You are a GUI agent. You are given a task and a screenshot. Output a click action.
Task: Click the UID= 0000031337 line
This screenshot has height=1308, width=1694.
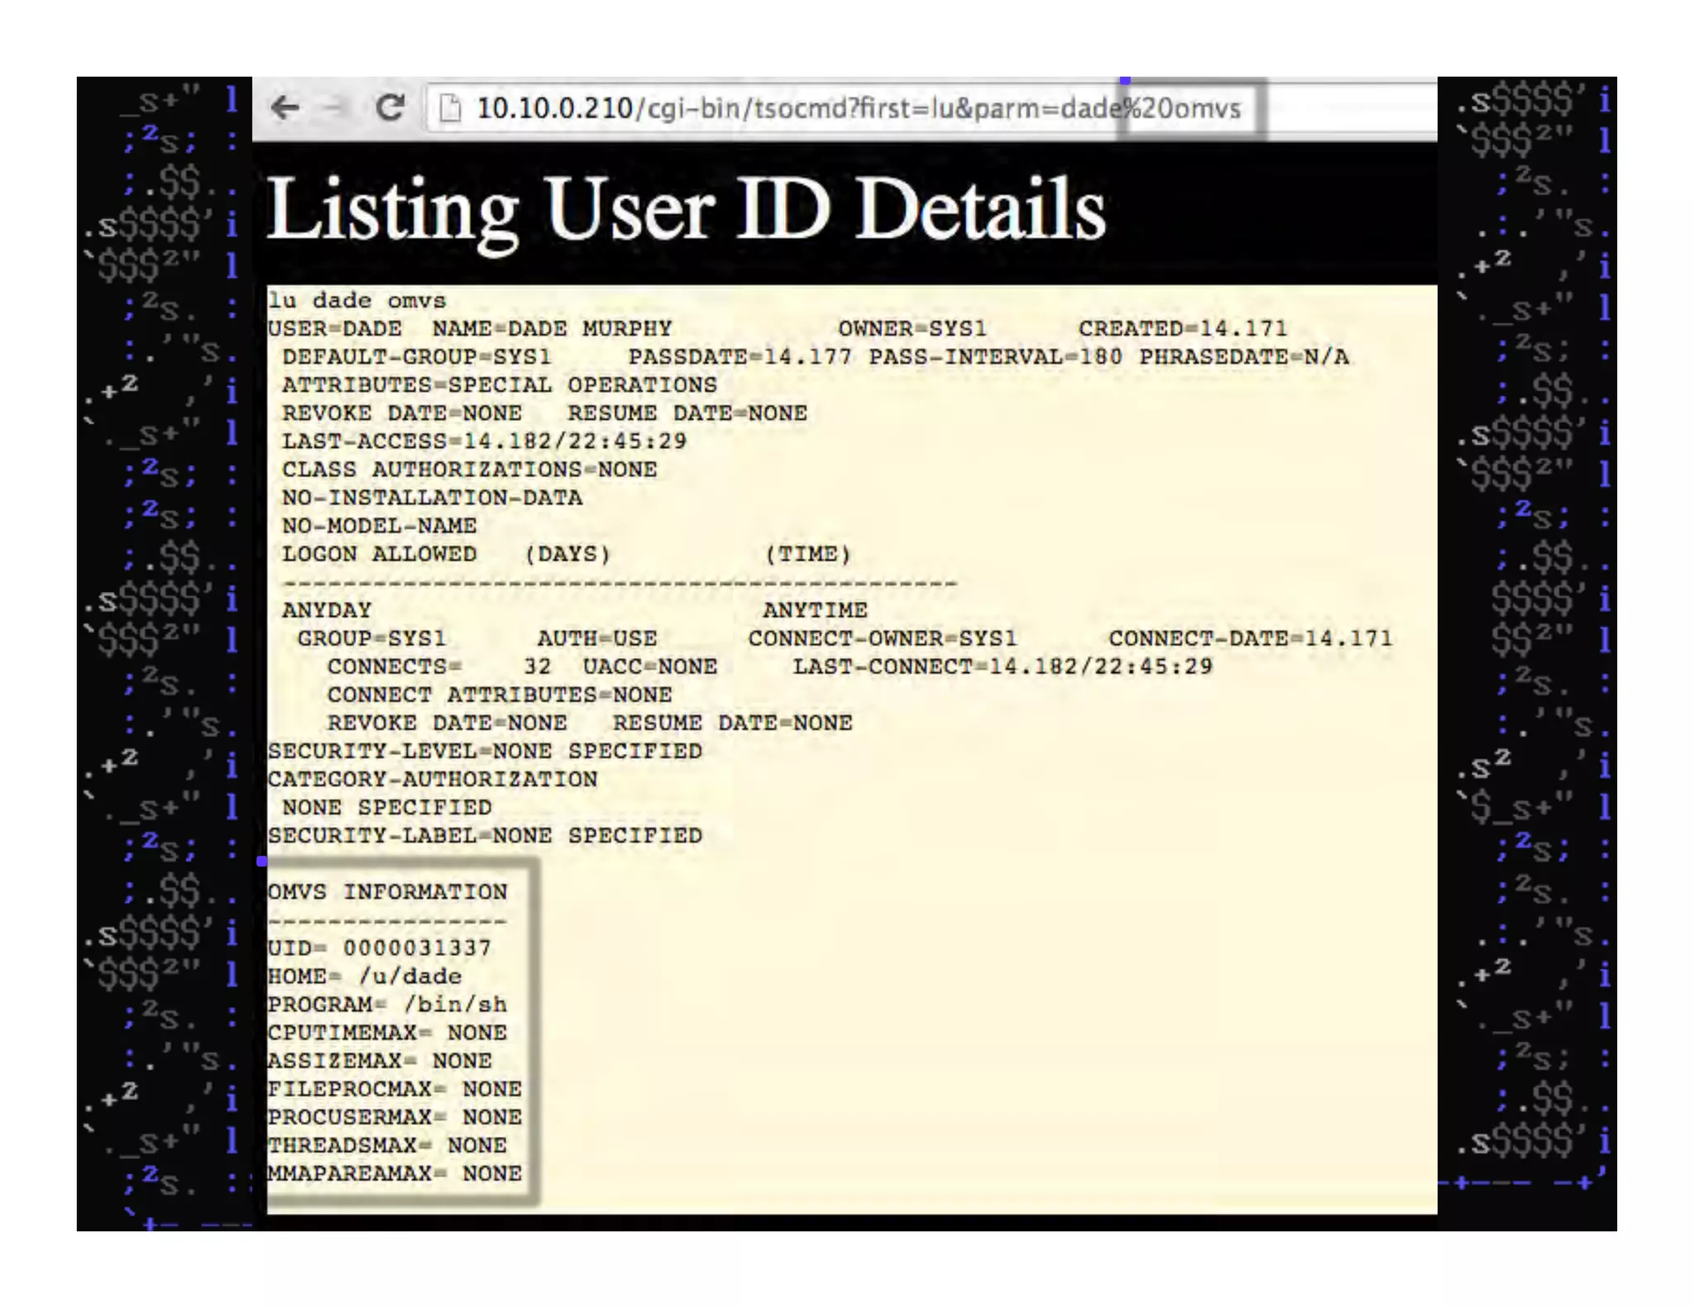click(379, 948)
